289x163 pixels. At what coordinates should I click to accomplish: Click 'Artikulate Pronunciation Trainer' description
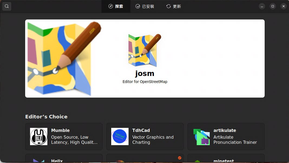click(235, 140)
